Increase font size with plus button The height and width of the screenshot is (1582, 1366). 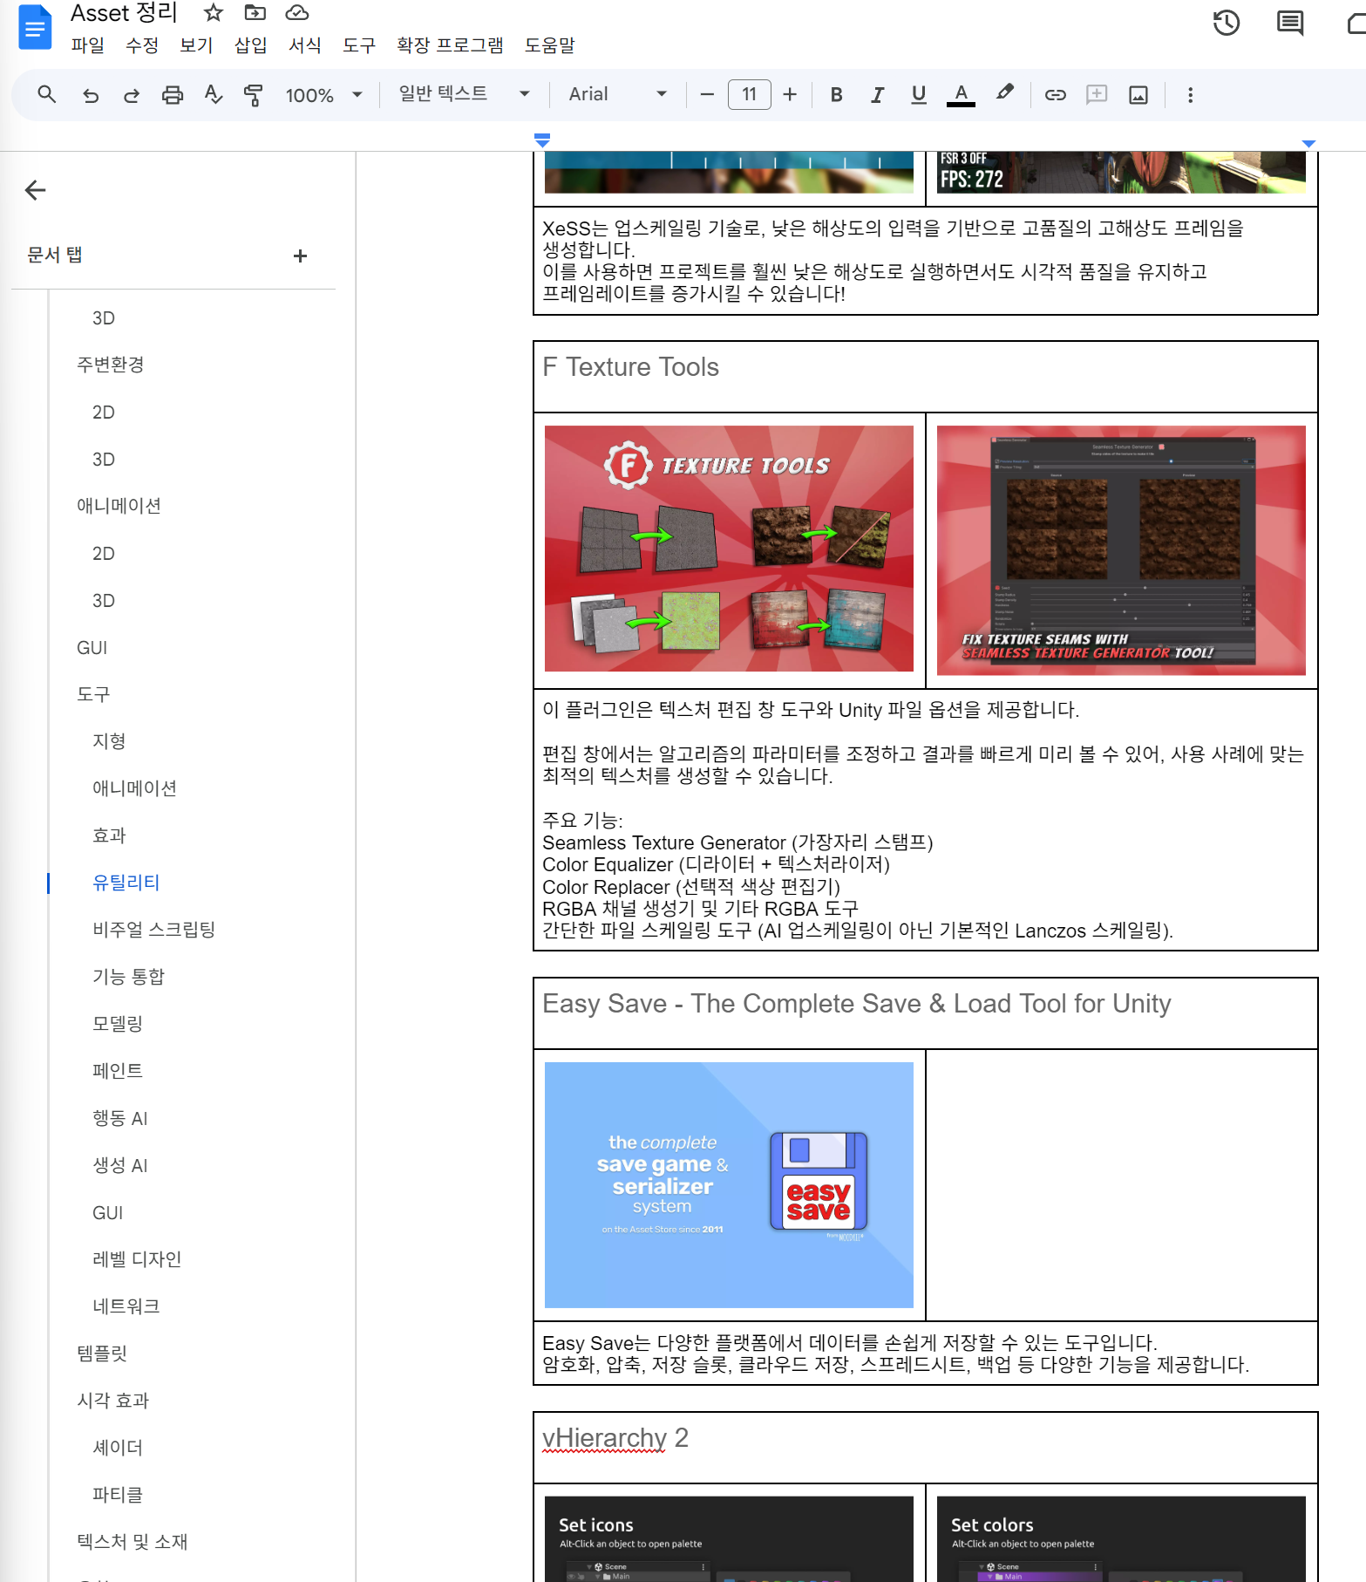click(790, 94)
